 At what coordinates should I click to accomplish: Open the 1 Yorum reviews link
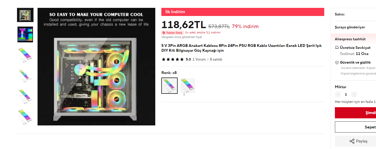pyautogui.click(x=199, y=60)
